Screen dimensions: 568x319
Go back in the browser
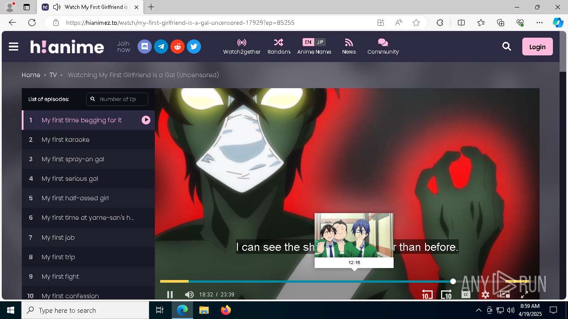click(x=12, y=23)
